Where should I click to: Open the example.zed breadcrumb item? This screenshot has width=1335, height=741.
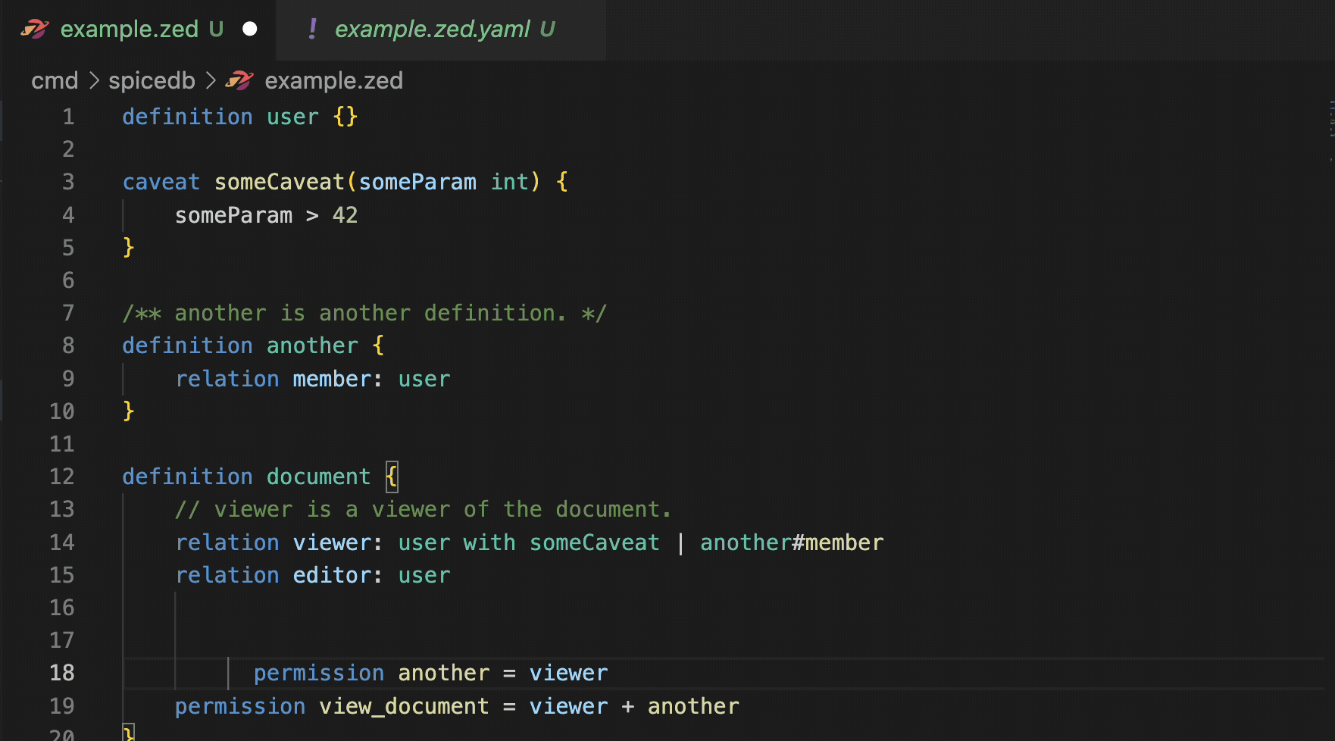point(333,80)
